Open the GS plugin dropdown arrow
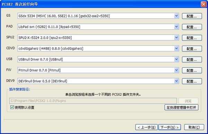Screen dimensions: 208x134 pyautogui.click(x=176, y=16)
